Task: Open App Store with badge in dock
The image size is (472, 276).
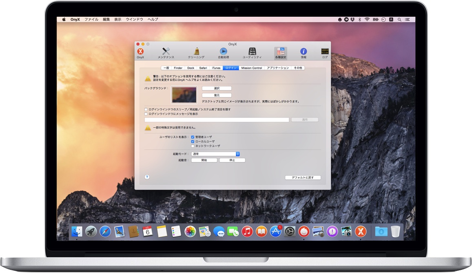Action: click(275, 232)
